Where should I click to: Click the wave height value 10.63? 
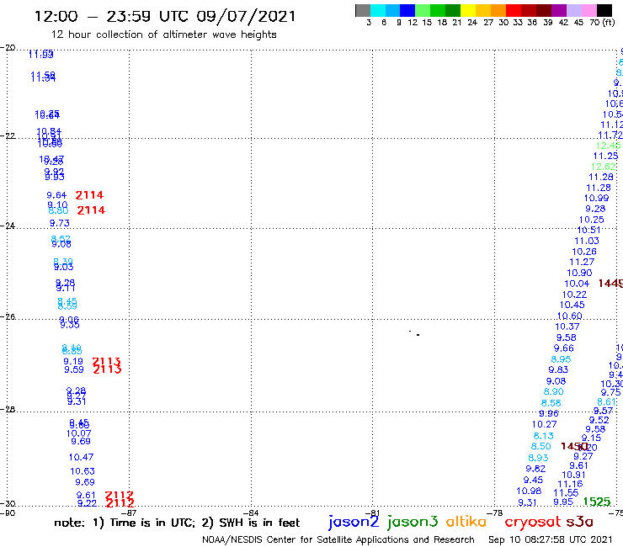[83, 471]
